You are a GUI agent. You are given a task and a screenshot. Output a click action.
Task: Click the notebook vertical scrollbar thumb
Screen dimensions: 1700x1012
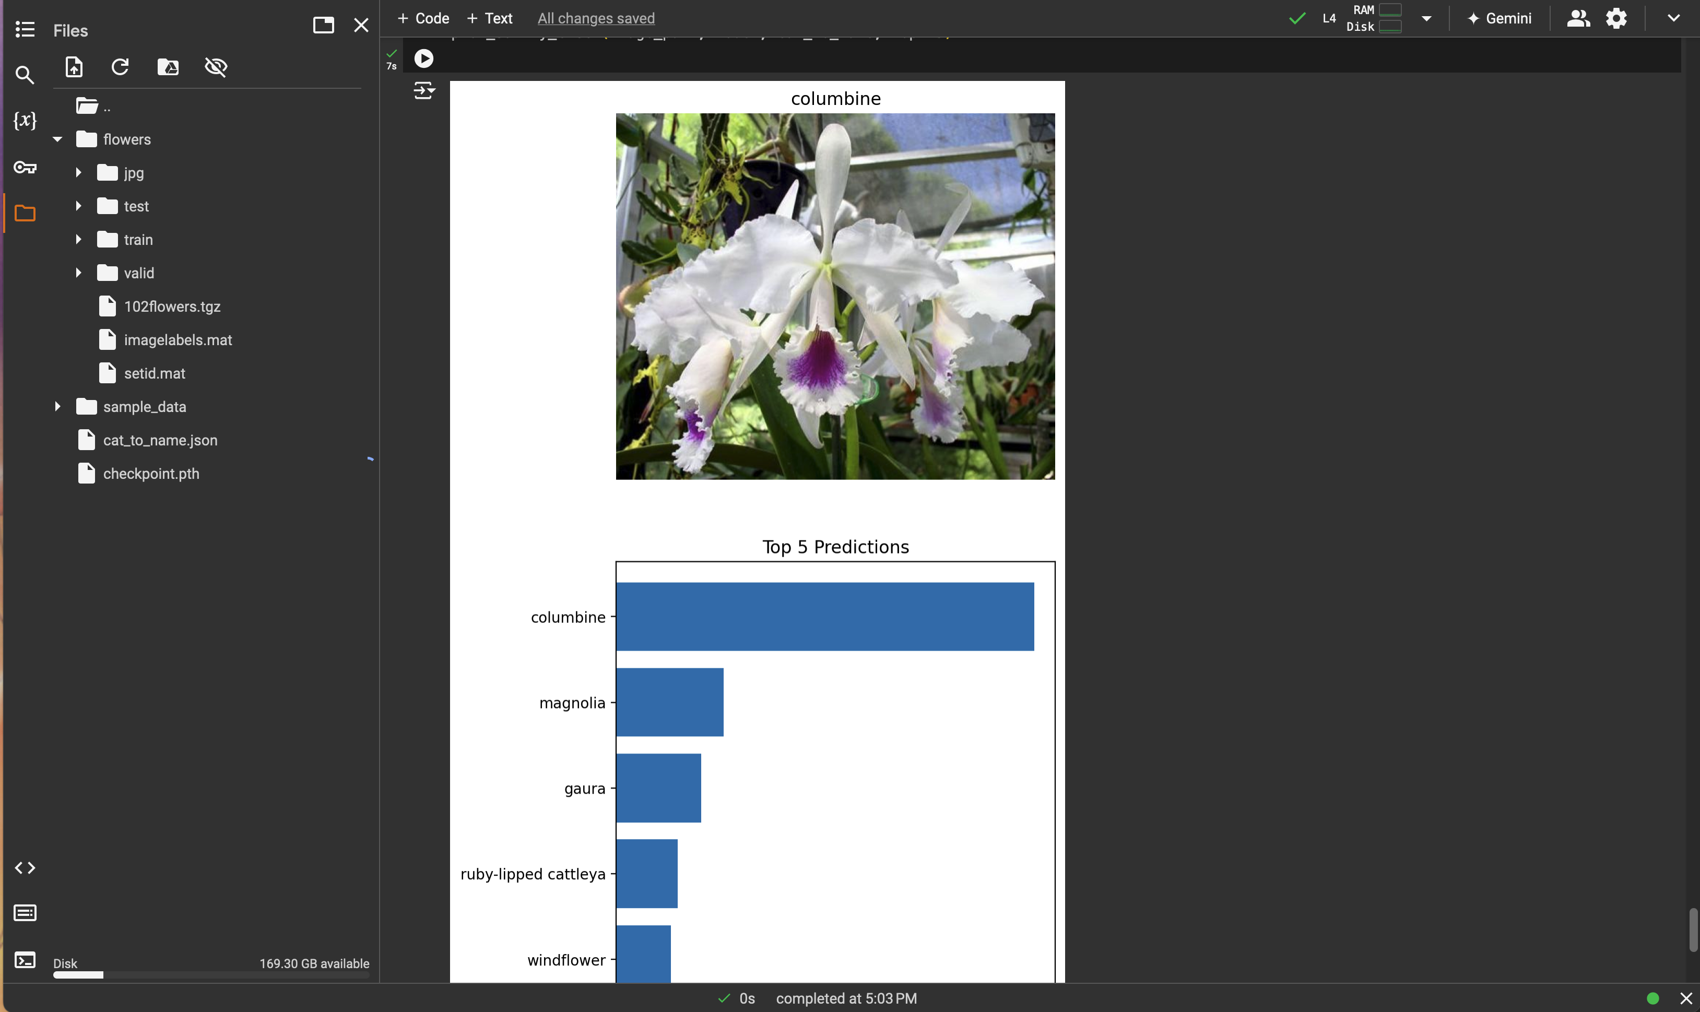1693,929
